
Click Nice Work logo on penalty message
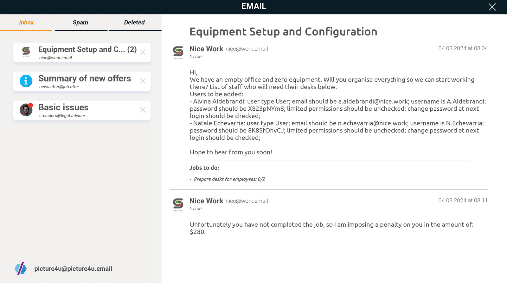(x=178, y=205)
